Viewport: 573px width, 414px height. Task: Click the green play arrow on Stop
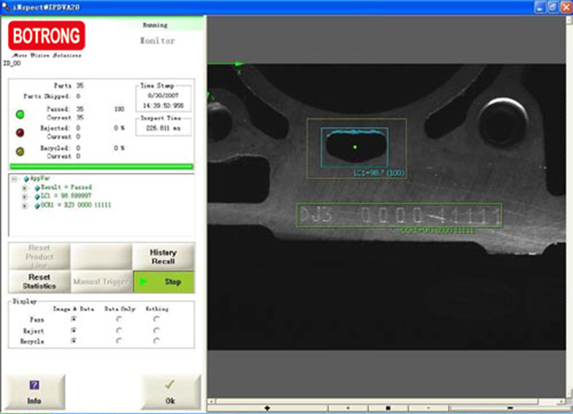(x=143, y=282)
